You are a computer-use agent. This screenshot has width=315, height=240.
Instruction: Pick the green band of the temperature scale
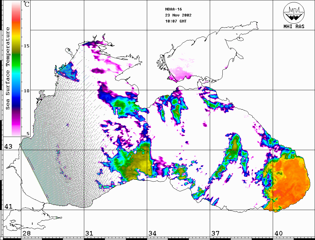[16, 60]
